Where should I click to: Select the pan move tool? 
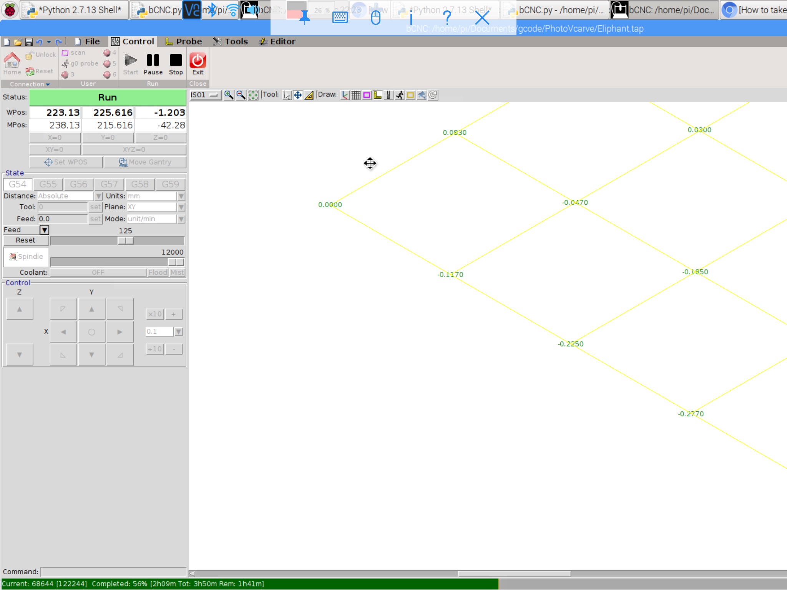[x=298, y=95]
